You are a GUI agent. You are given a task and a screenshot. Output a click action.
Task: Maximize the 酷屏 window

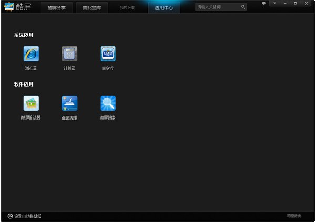[x=295, y=3]
